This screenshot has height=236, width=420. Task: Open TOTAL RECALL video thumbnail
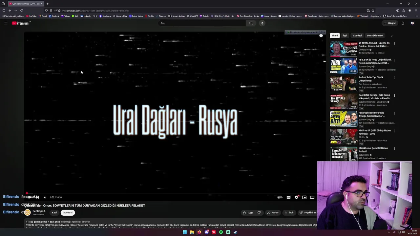344,49
